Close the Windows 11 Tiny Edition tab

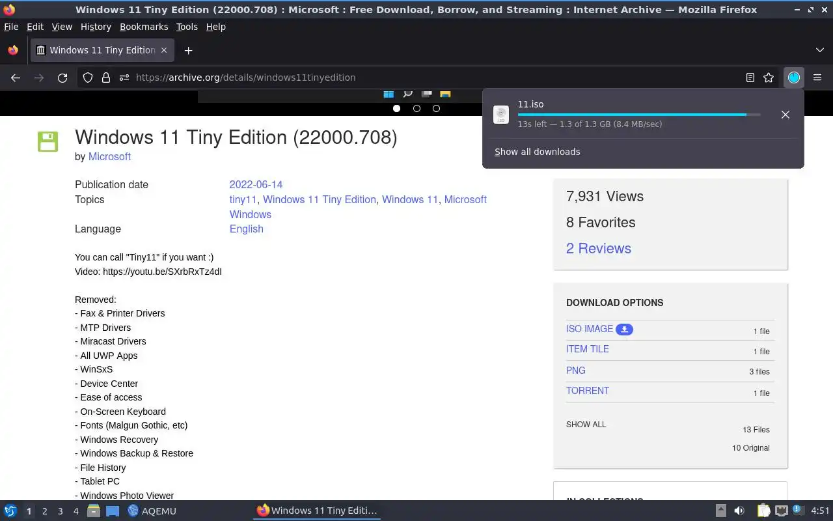[164, 50]
